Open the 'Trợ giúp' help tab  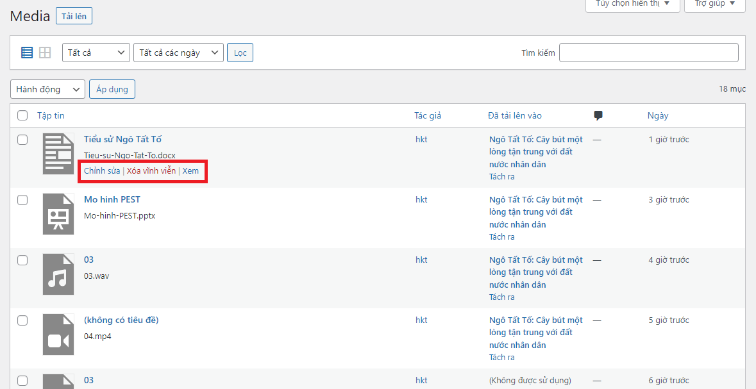click(714, 4)
